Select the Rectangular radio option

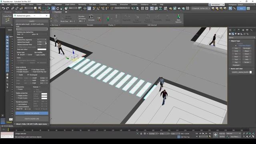pos(28,75)
